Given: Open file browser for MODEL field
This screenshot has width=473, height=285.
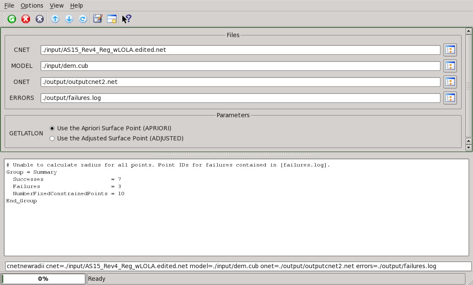Looking at the screenshot, I should [x=450, y=66].
